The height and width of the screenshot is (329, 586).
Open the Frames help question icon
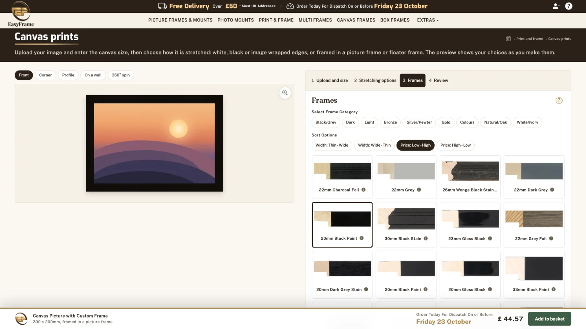(559, 101)
